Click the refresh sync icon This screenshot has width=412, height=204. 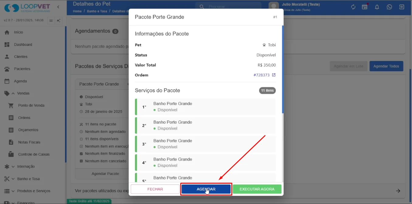pyautogui.click(x=353, y=7)
